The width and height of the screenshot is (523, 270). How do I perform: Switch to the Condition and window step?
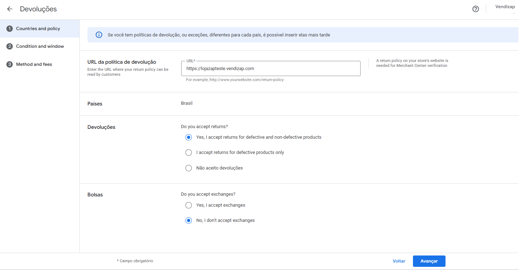pos(40,46)
